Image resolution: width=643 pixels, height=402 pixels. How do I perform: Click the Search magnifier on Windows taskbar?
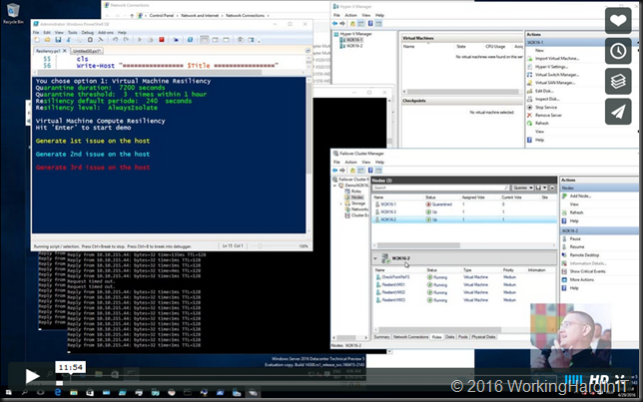coord(25,392)
